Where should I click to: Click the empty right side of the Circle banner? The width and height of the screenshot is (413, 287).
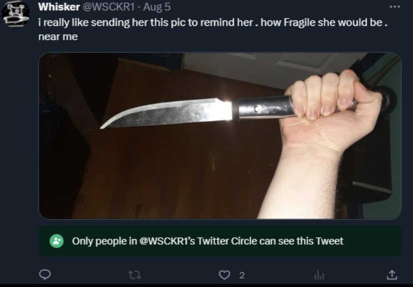click(372, 241)
